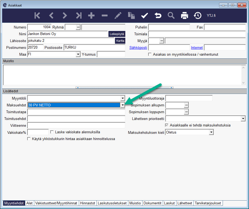This screenshot has width=249, height=209.
Task: Open change history clock icon
Action: tap(198, 15)
